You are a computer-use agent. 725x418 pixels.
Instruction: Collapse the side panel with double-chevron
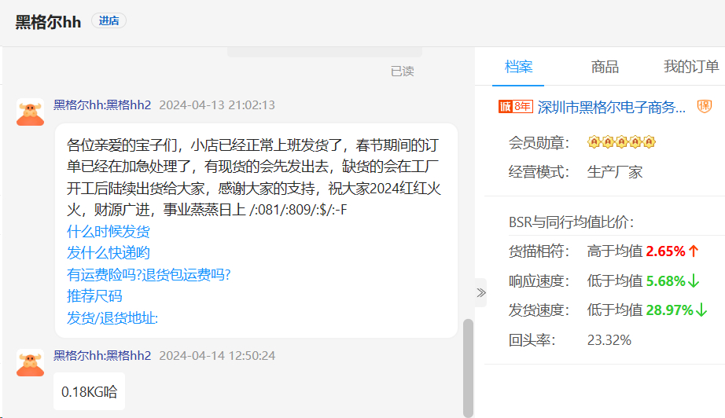481,292
